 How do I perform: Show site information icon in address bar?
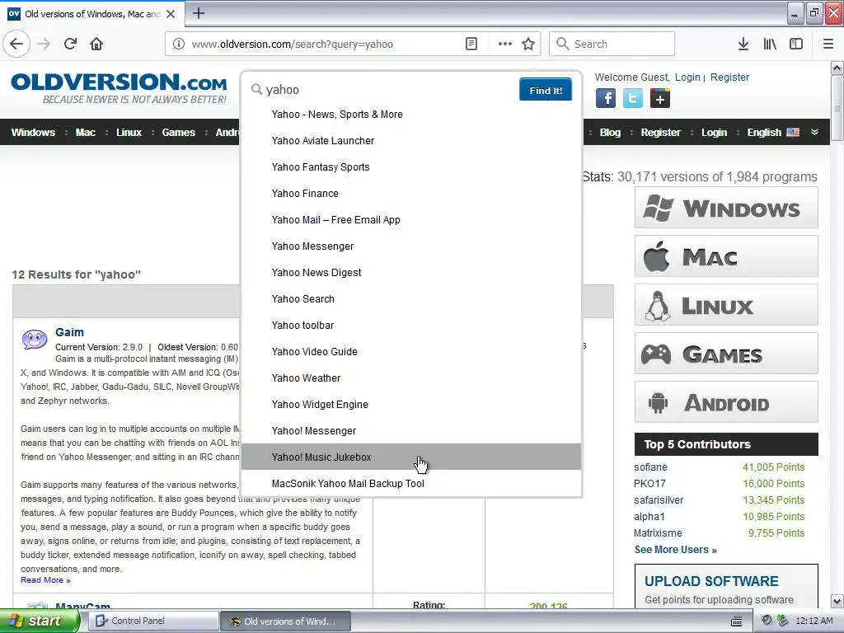tap(179, 45)
